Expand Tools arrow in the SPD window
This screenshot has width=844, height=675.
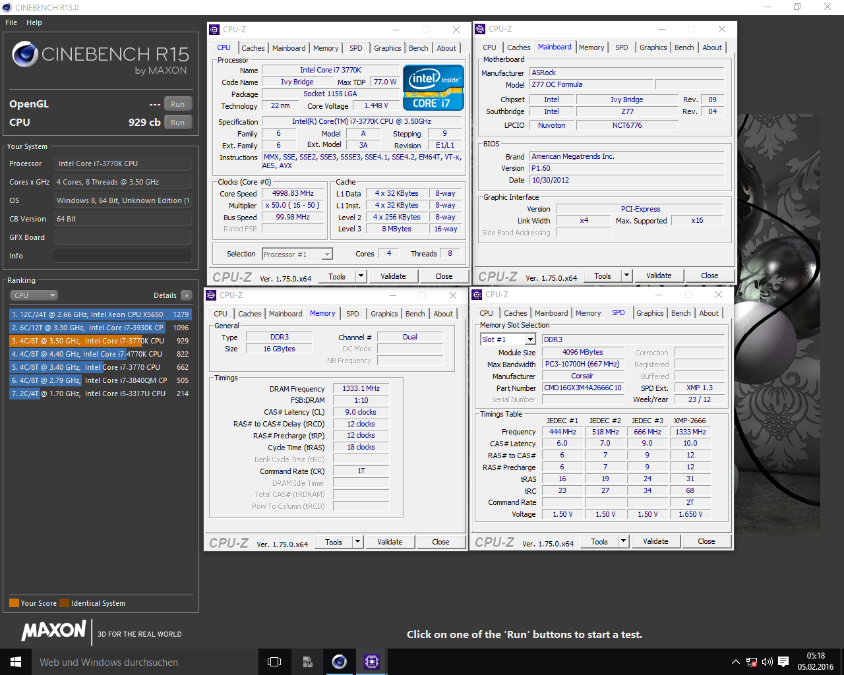tap(623, 541)
